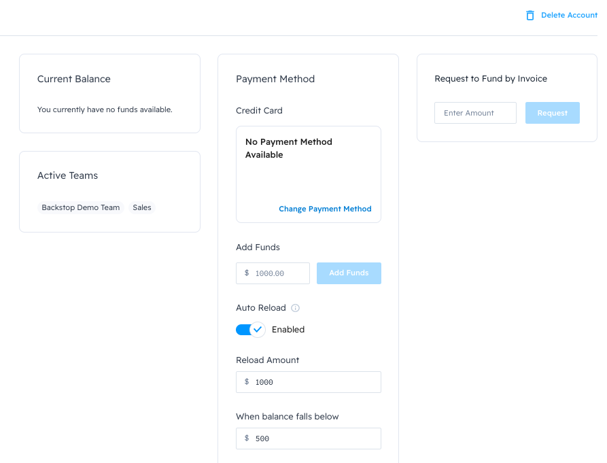The width and height of the screenshot is (607, 463).
Task: Click the dollar sign in Reload Amount field
Action: (247, 382)
